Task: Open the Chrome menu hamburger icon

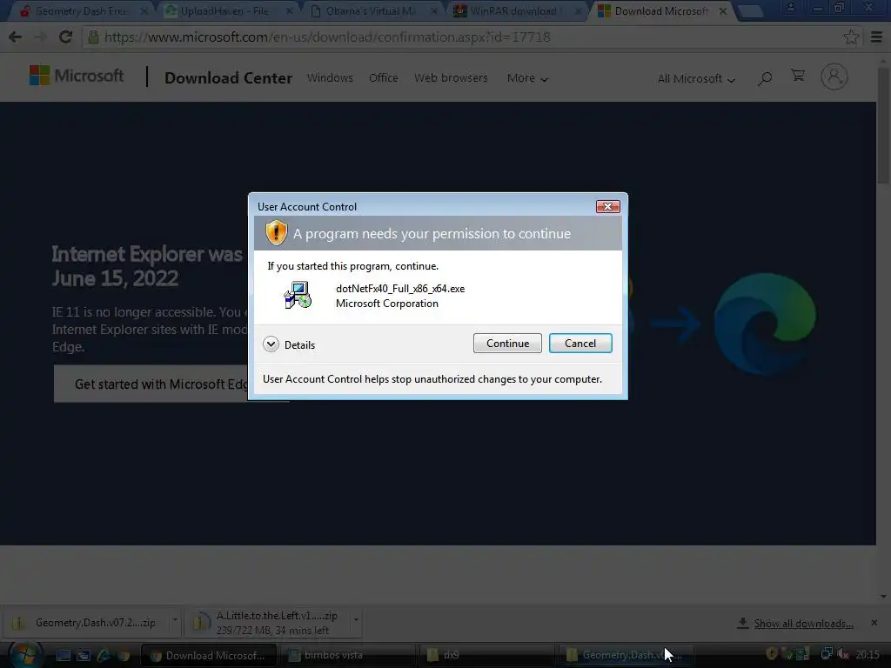Action: click(876, 37)
